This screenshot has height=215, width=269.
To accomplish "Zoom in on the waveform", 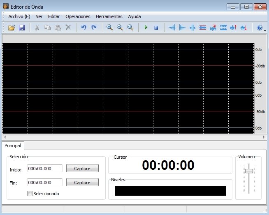I will (x=109, y=28).
